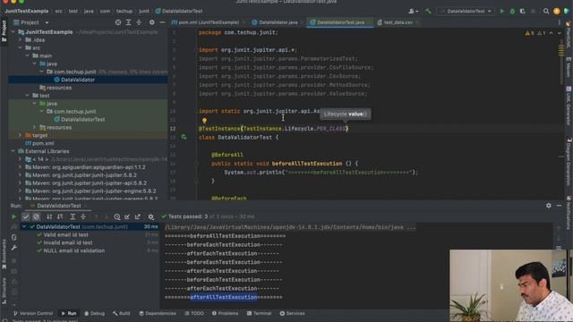Open Run panel settings gear at far right

point(549,206)
